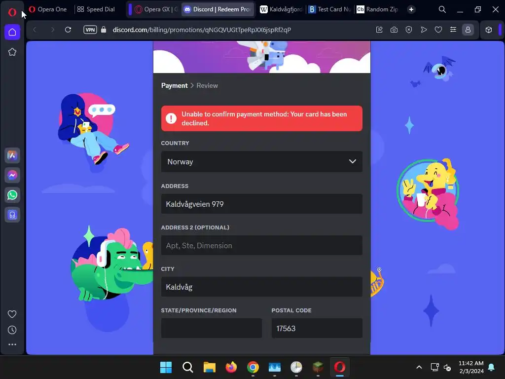The height and width of the screenshot is (379, 505).
Task: Open the ad blocker shield icon
Action: [409, 30]
